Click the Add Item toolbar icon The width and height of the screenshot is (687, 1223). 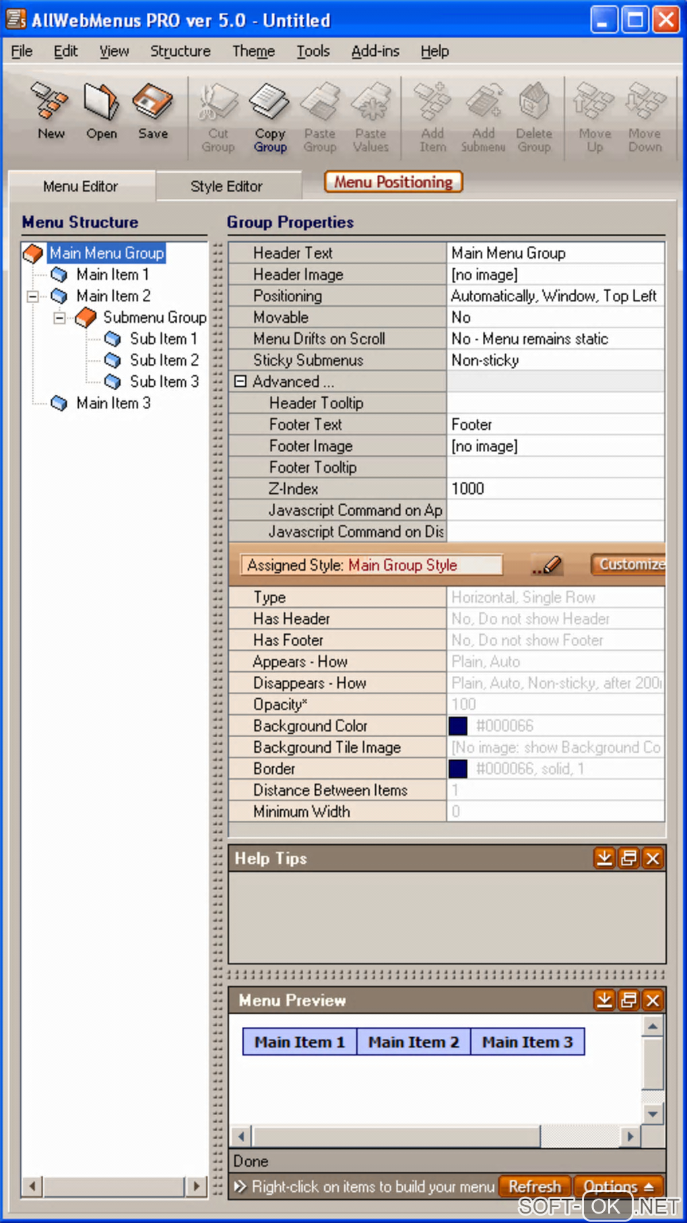(x=432, y=117)
